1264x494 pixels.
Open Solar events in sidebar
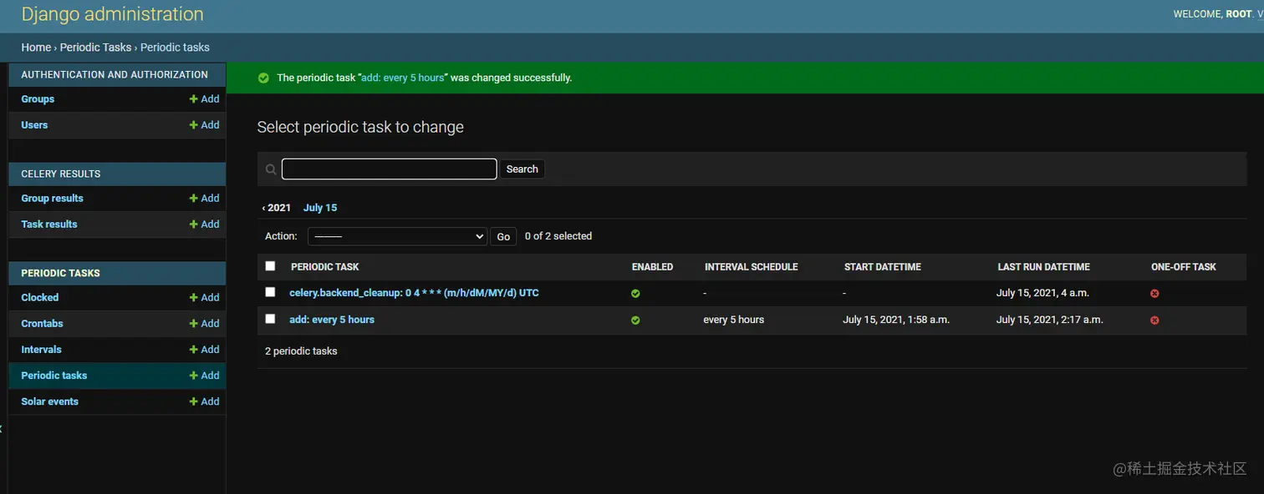[x=50, y=401]
